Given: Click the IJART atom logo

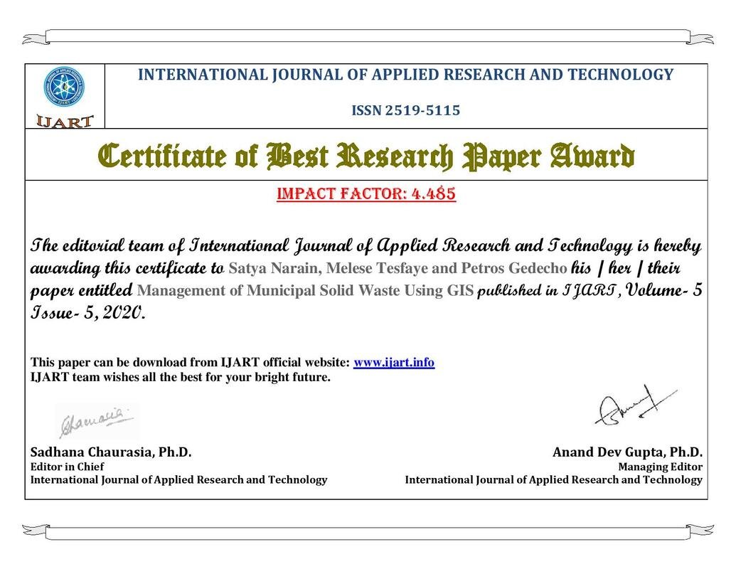Looking at the screenshot, I should coord(64,86).
